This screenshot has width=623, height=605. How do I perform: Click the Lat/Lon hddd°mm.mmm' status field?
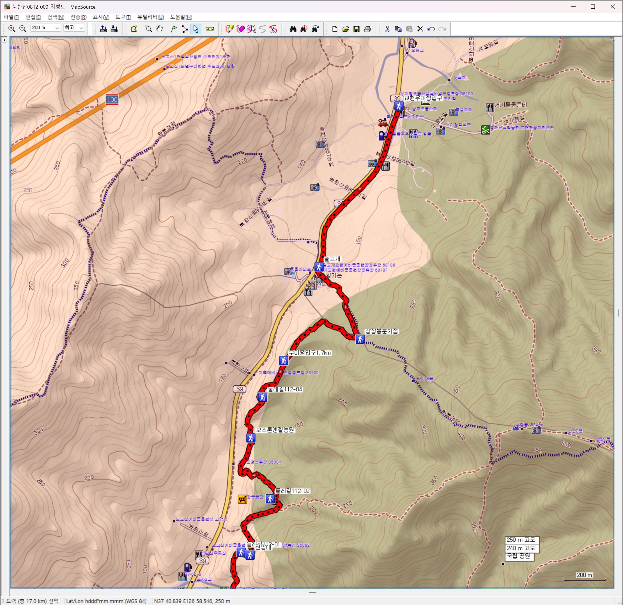106,601
